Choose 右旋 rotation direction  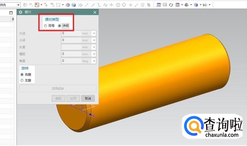tap(22, 74)
